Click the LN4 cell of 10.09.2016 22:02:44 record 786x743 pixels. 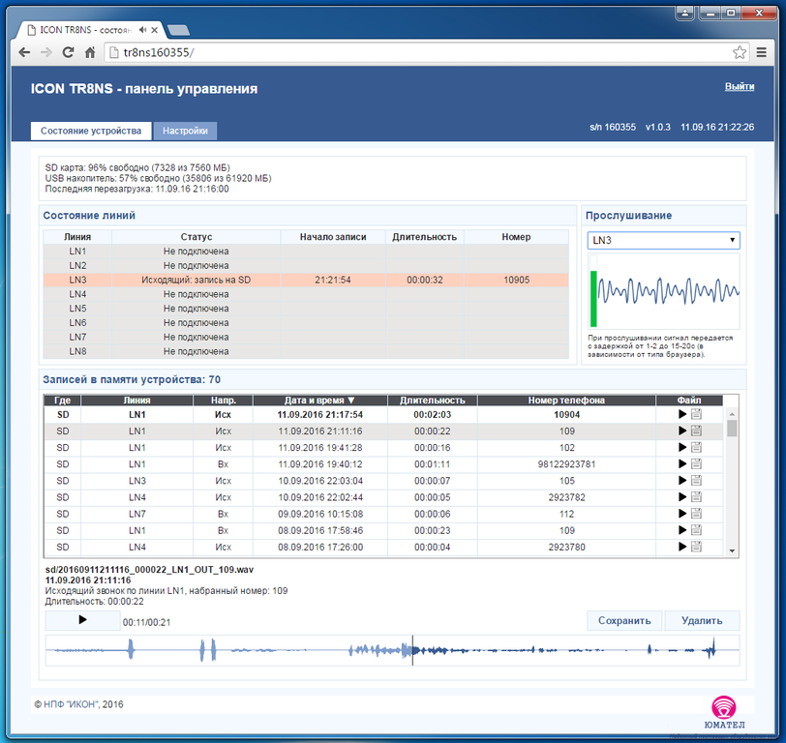point(136,497)
